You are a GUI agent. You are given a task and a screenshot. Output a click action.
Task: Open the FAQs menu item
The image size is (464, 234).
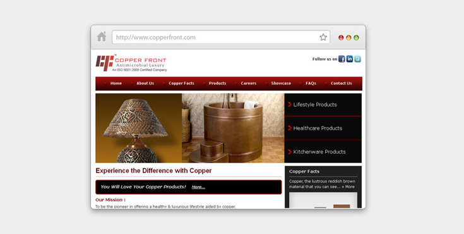point(311,83)
